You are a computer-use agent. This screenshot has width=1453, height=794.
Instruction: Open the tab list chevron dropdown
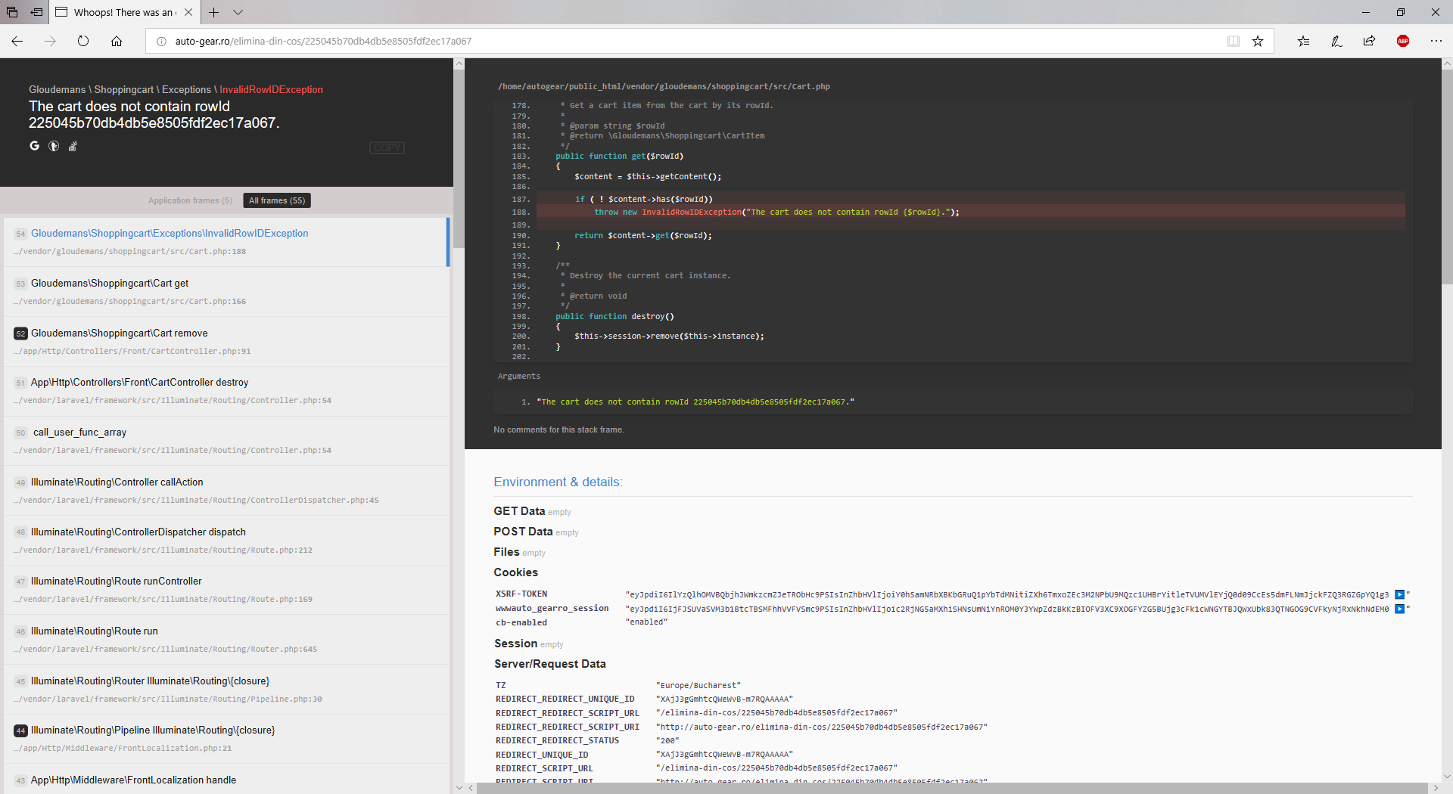coord(238,12)
